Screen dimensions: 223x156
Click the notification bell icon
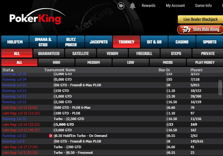click(133, 6)
